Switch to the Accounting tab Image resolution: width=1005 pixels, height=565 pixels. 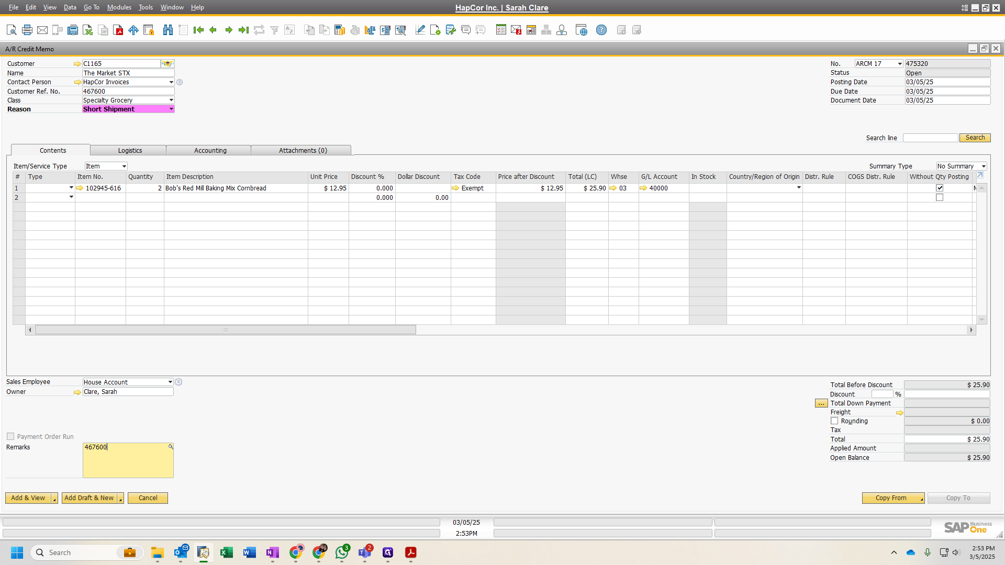coord(210,150)
